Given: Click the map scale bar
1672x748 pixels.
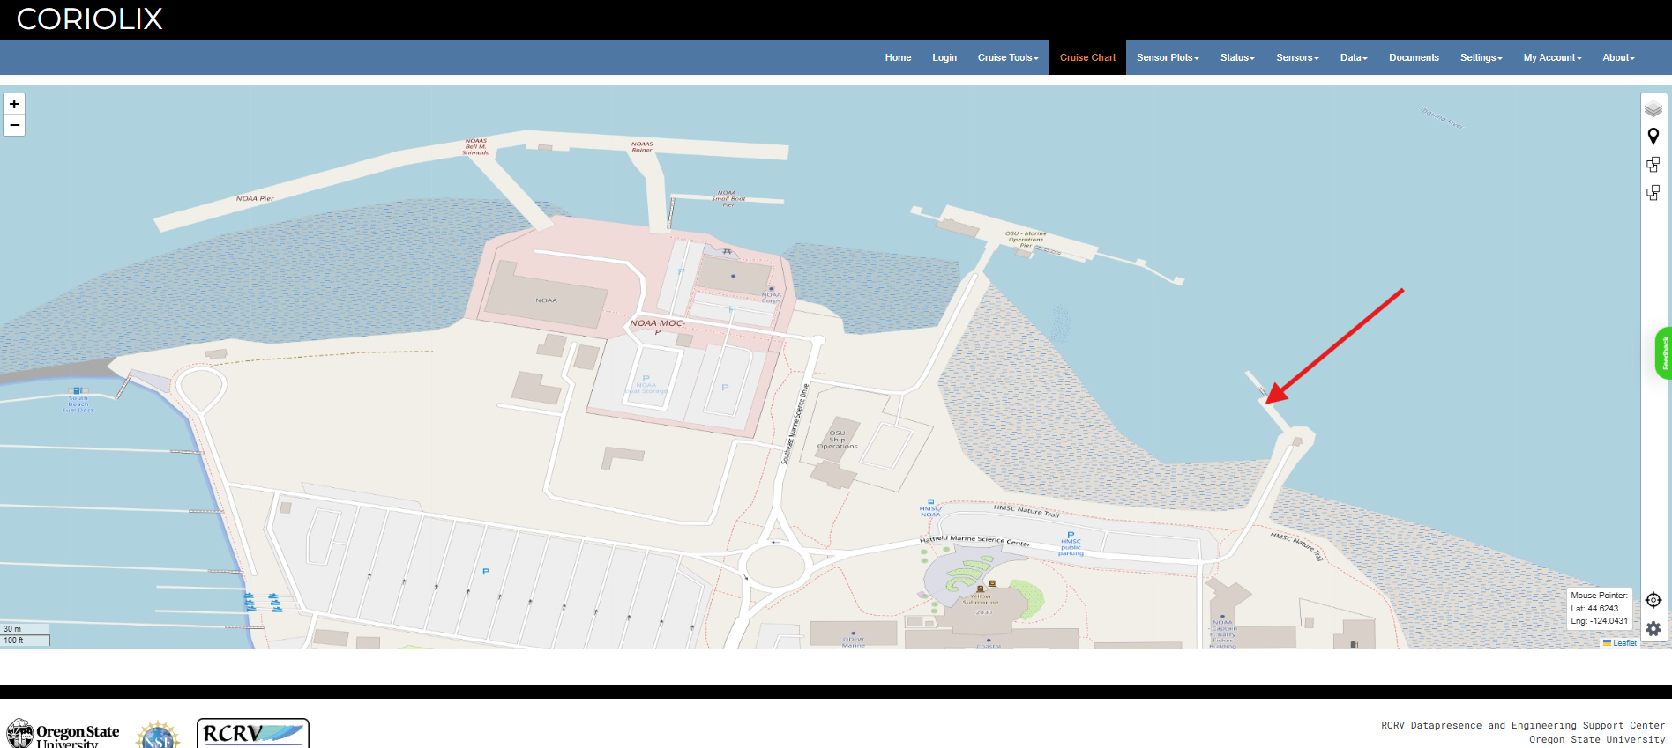Looking at the screenshot, I should (x=25, y=634).
